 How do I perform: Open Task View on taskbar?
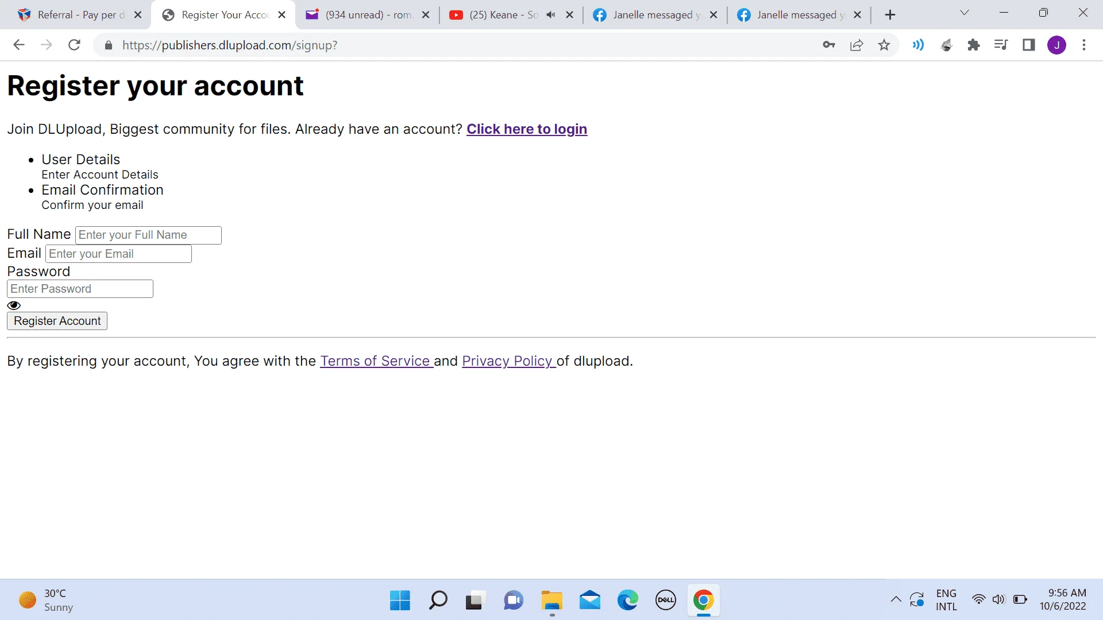point(475,600)
